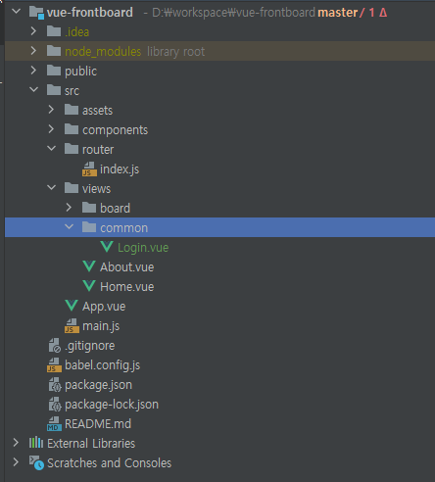Collapse the router folder

tap(51, 148)
